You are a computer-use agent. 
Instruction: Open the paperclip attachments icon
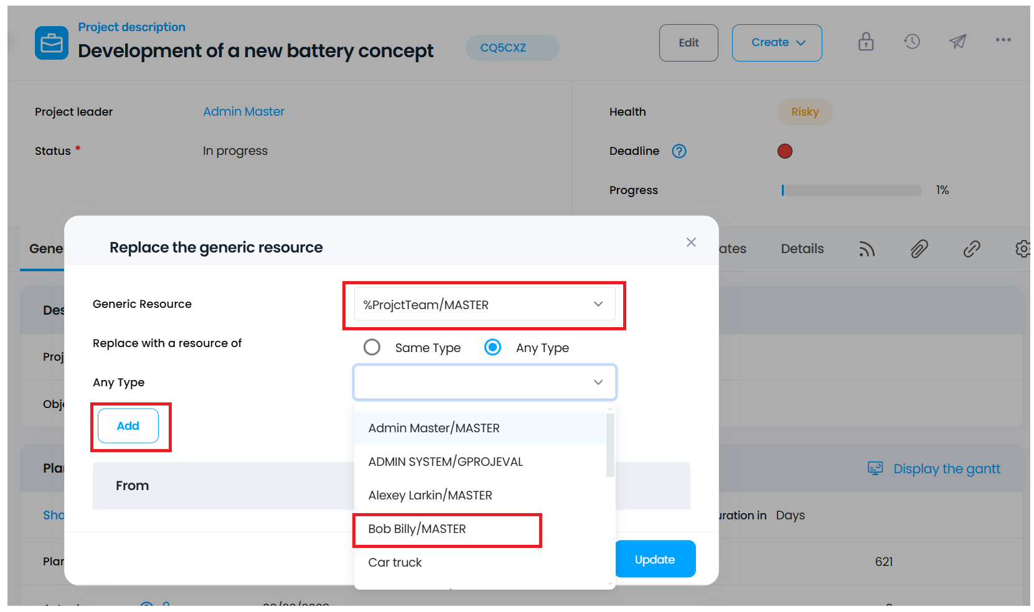click(919, 249)
